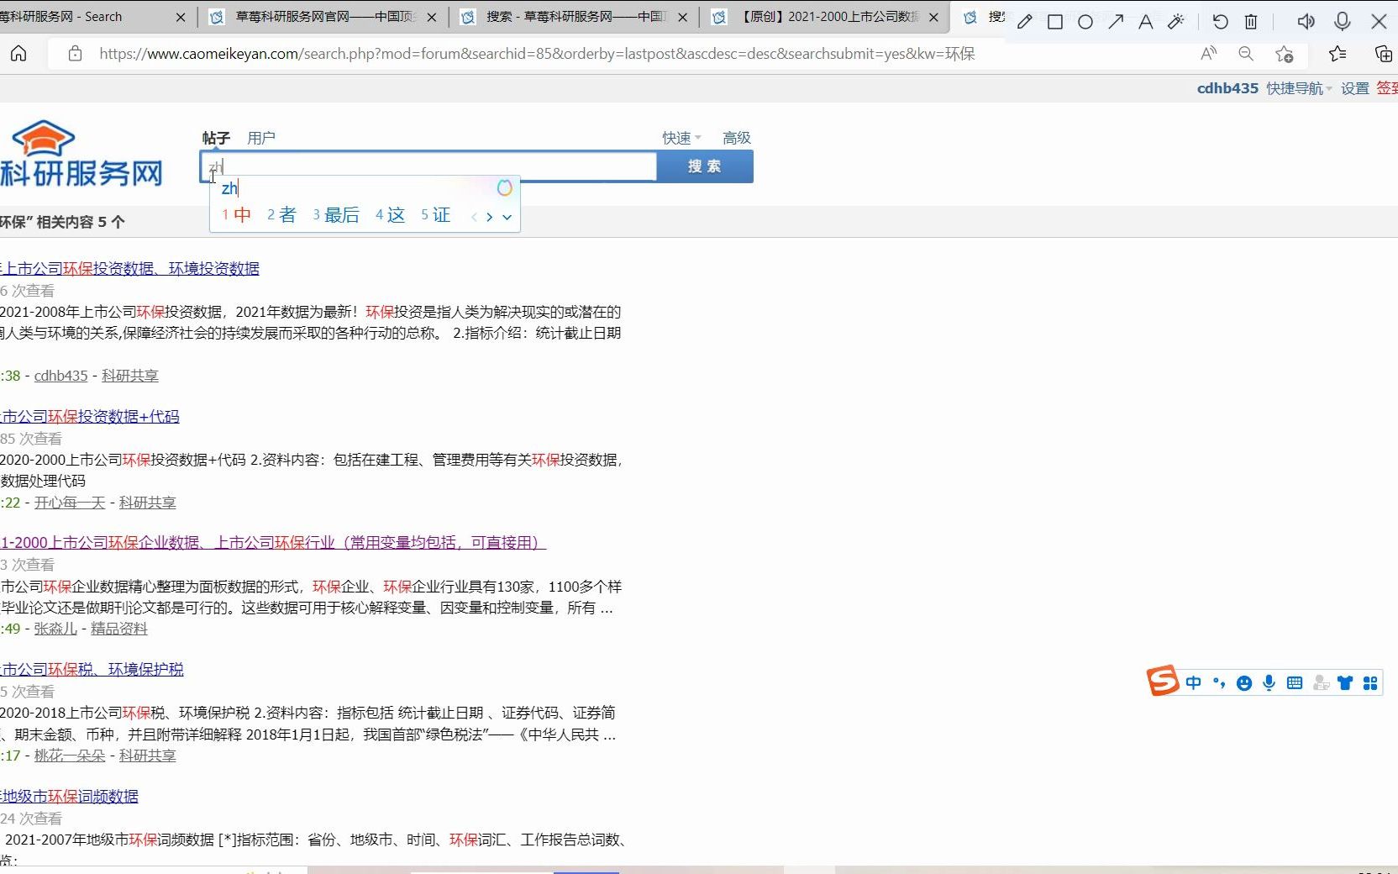This screenshot has height=874, width=1398.
Task: Open author link 桃花一朵朵
Action: (70, 756)
